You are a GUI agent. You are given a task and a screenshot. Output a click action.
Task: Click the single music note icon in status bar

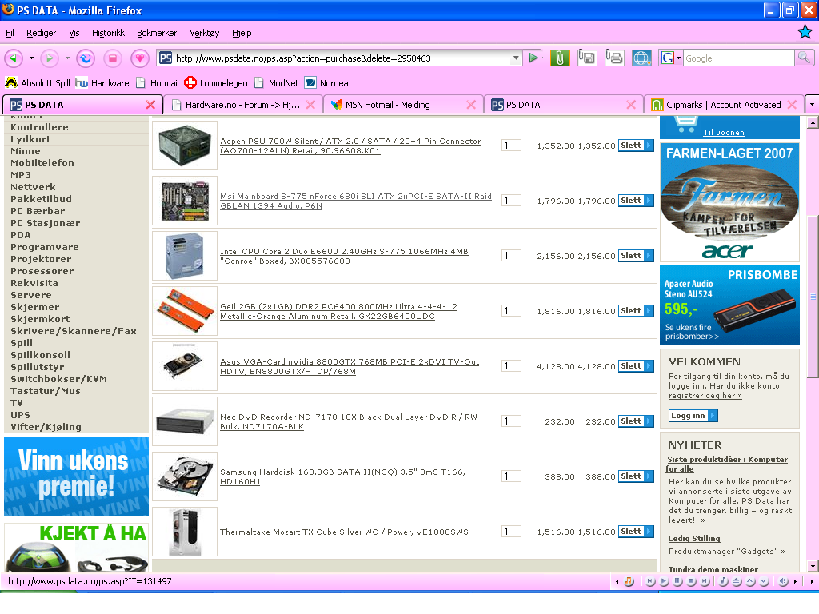point(723,581)
